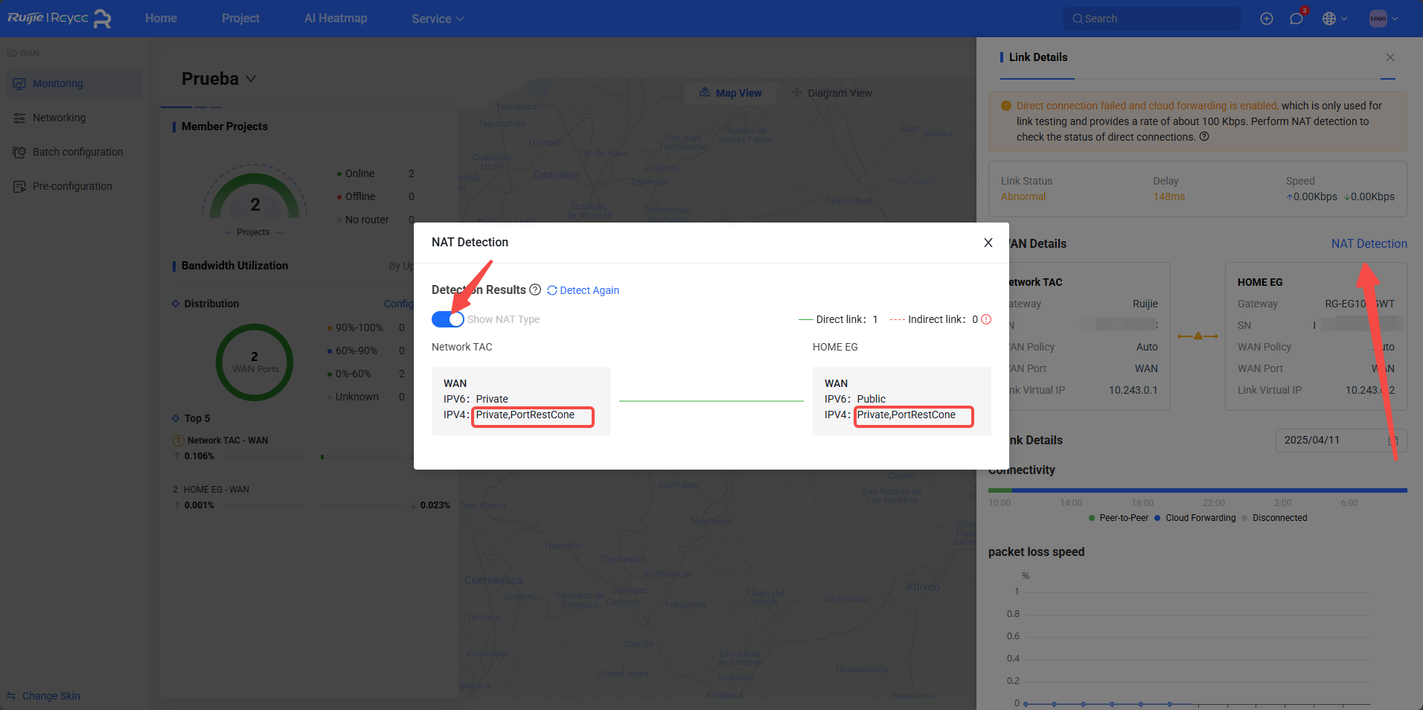Click the green direct link line in dialog

coord(711,401)
